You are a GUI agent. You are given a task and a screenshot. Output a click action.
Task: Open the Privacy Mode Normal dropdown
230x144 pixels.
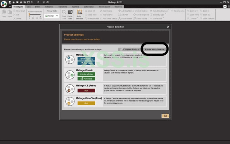click(x=51, y=16)
